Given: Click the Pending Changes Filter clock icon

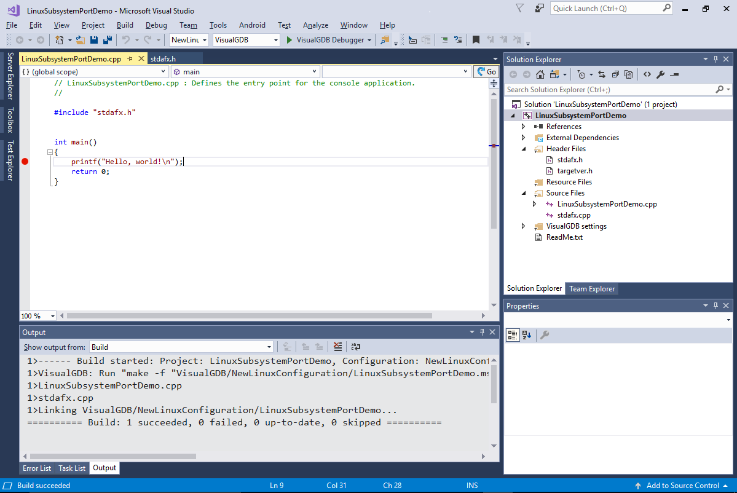Looking at the screenshot, I should (x=581, y=74).
